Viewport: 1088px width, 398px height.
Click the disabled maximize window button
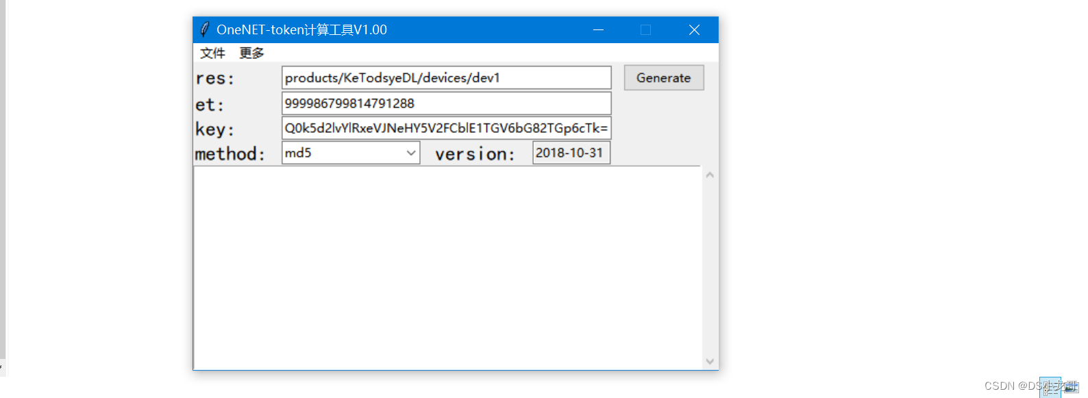click(645, 29)
